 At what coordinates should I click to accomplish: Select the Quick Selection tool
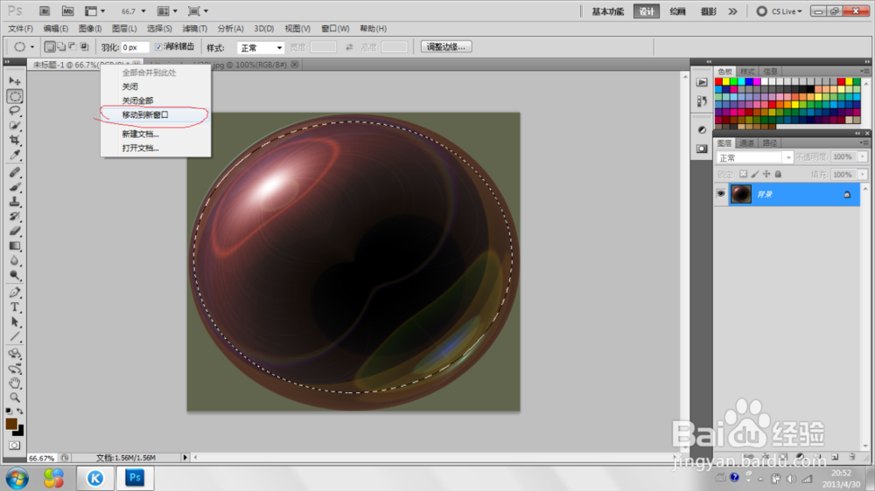pyautogui.click(x=15, y=126)
